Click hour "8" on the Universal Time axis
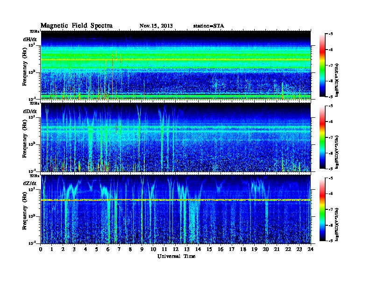 click(x=130, y=249)
